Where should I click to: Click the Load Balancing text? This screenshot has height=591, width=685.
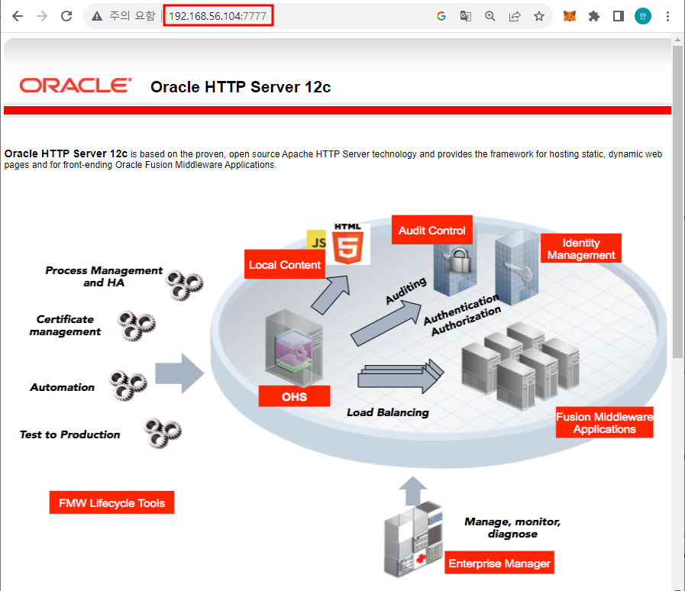[387, 412]
